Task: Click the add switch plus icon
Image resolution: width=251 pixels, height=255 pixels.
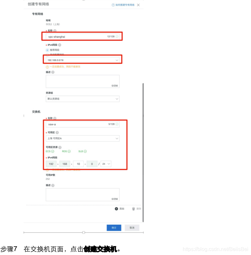Action: point(116,209)
